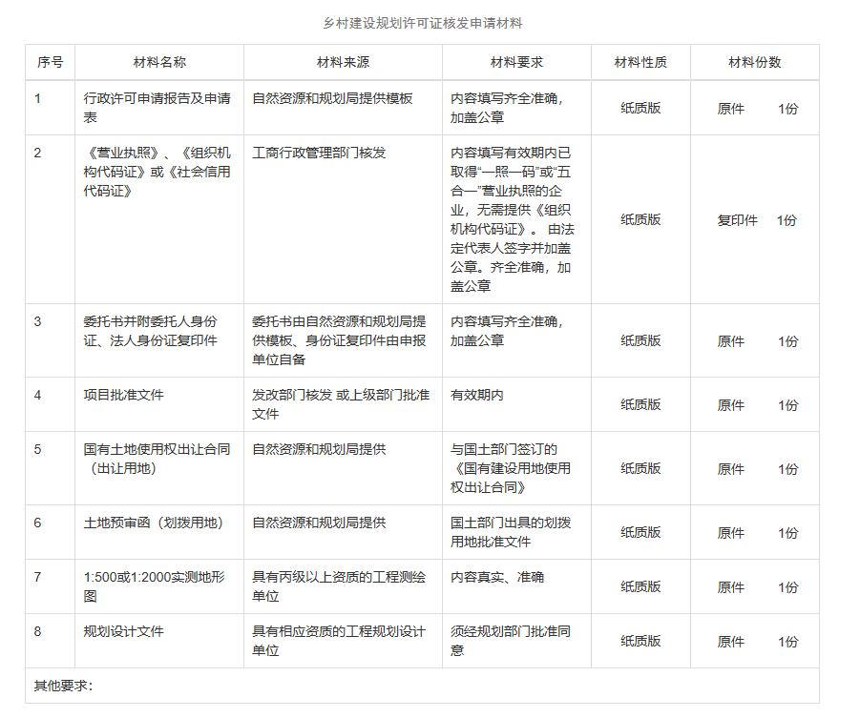
Task: Click the 材料性质 column header
Action: (x=640, y=62)
